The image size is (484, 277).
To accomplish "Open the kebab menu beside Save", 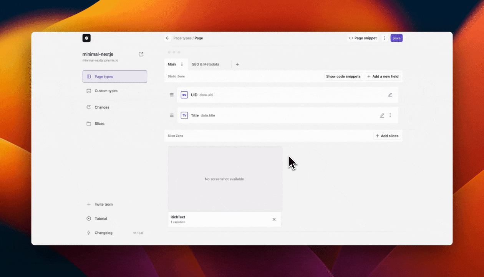I will pyautogui.click(x=385, y=38).
